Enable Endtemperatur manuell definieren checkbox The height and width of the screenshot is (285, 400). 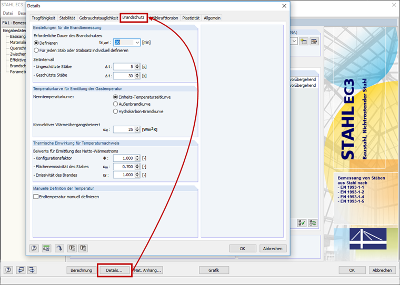(x=36, y=197)
